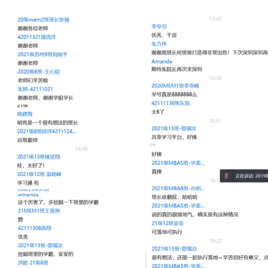The width and height of the screenshot is (268, 268).
Task: Click sender name 洪皓 21级6班
Action: coord(33,263)
